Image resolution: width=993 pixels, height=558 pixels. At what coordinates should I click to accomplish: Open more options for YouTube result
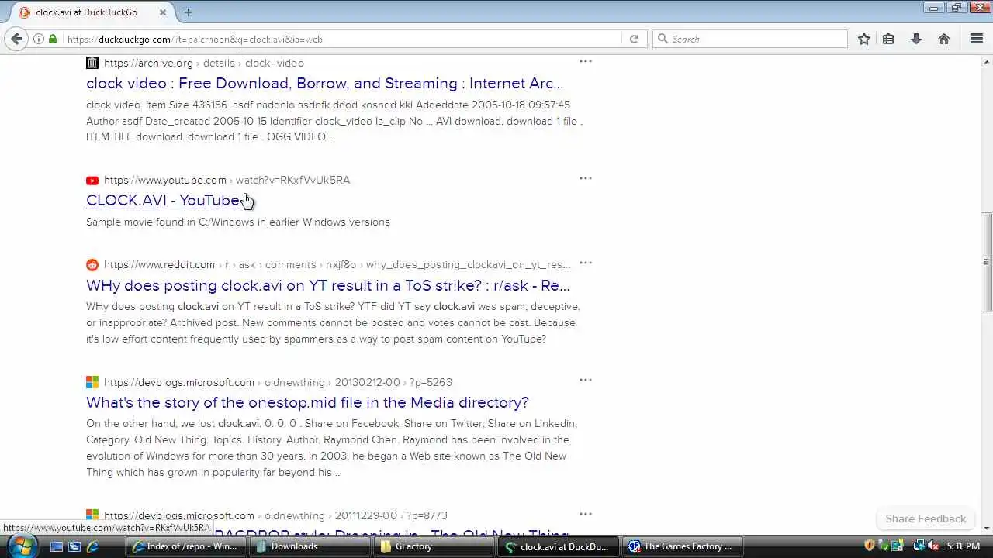586,178
